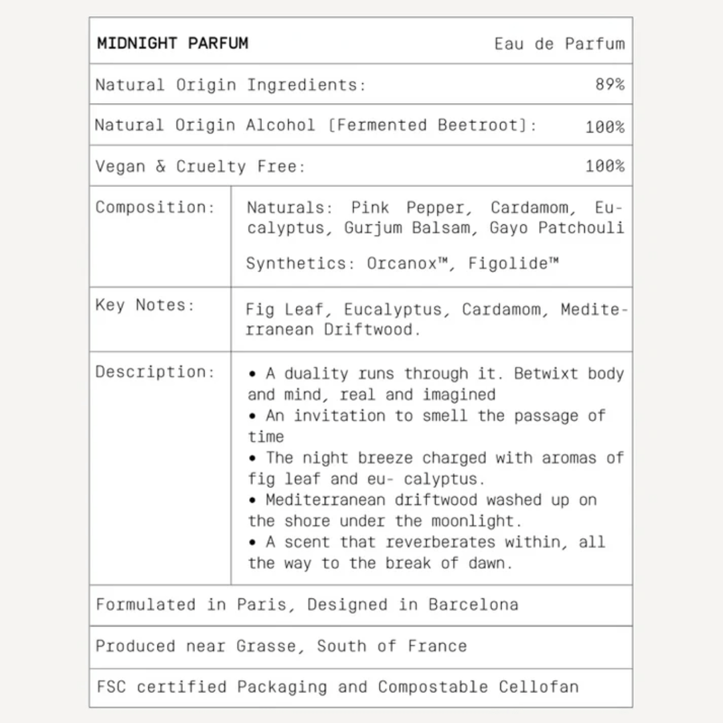Click the FSC certified Packaging row

point(337,687)
